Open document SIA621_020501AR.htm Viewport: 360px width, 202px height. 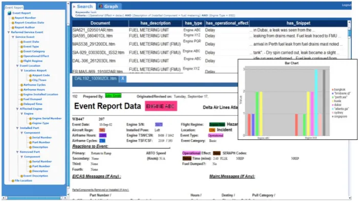point(93,30)
